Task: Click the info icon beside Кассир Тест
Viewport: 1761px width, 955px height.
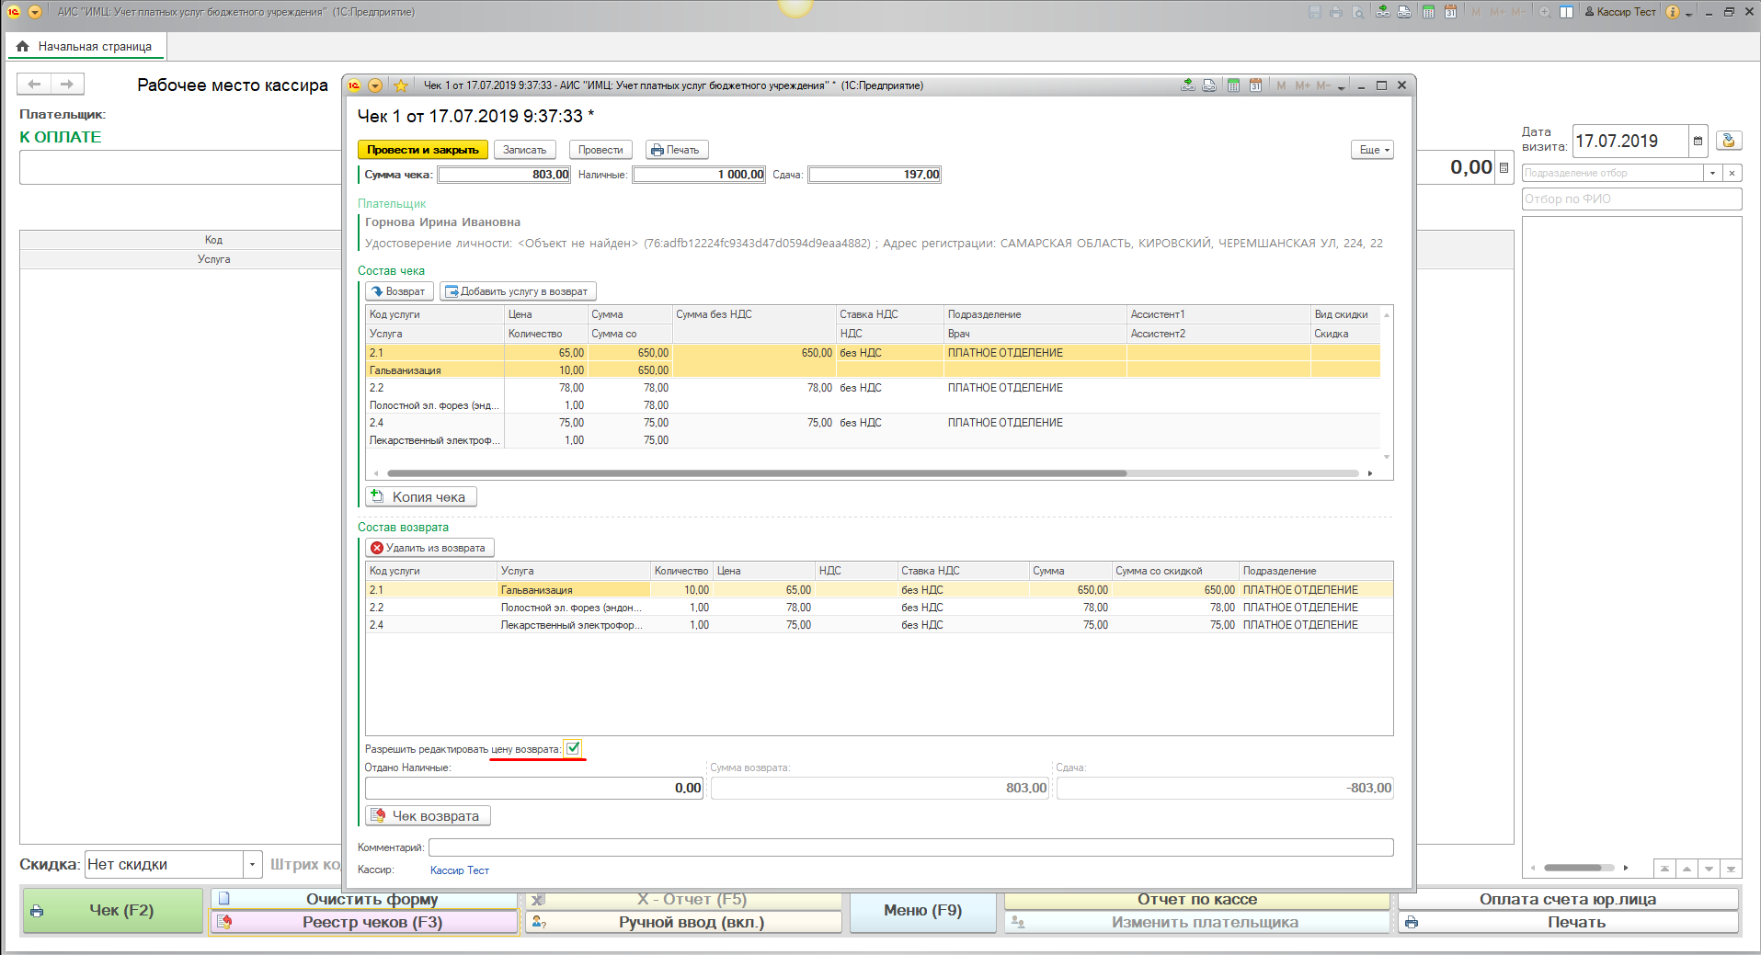Action: click(1673, 12)
